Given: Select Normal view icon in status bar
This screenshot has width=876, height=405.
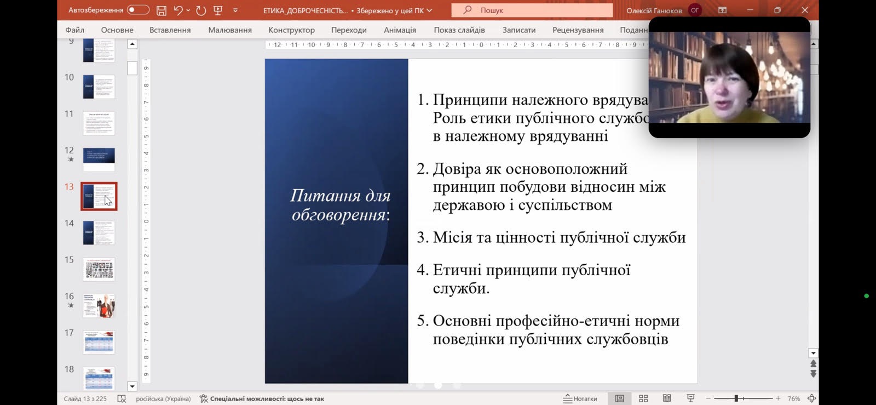Looking at the screenshot, I should coord(620,398).
